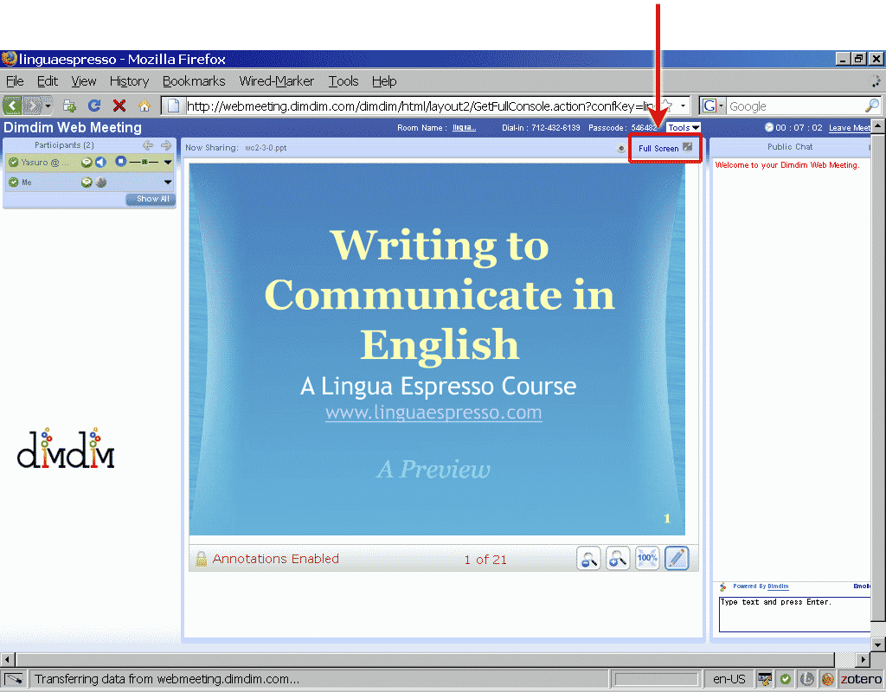Switch the shared slide to Full Screen
The image size is (886, 692).
coord(665,148)
